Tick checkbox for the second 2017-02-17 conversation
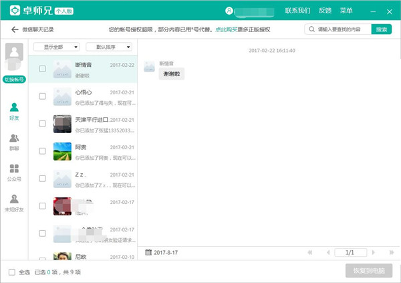 [43, 233]
